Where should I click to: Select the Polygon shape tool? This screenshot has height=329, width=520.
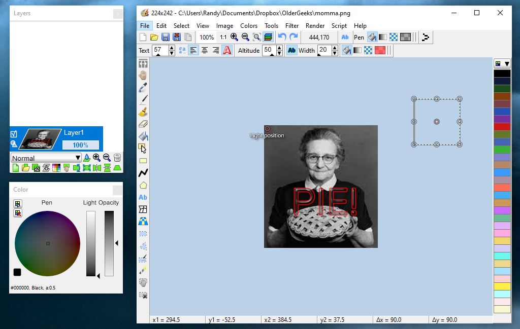143,185
